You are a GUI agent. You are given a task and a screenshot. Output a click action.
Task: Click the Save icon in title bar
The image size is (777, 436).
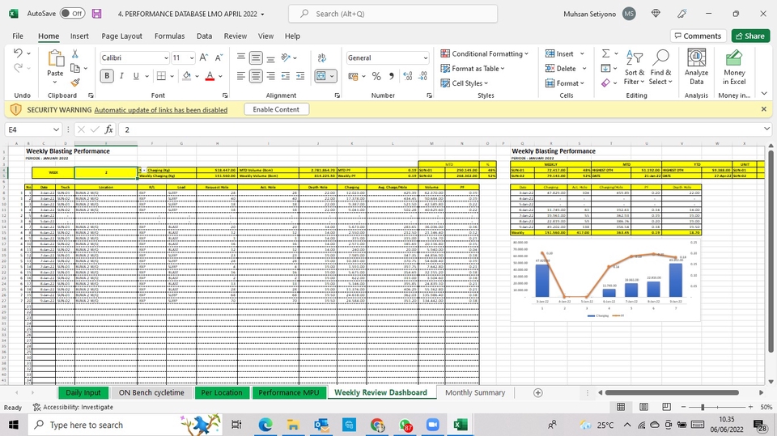(96, 14)
